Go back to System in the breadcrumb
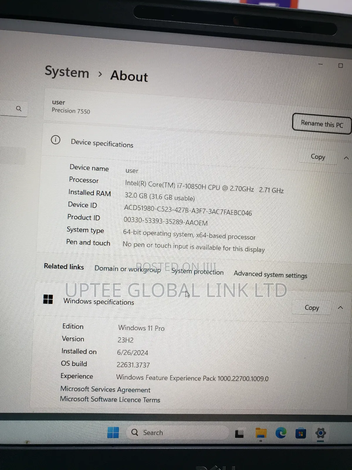 tap(67, 72)
